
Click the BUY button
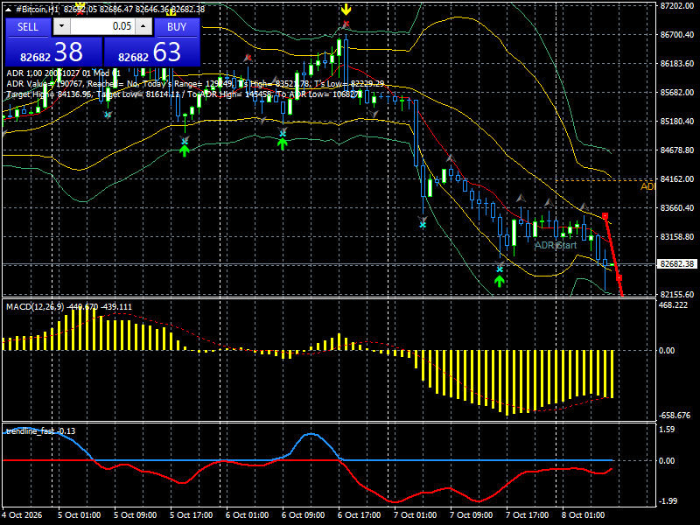(x=177, y=27)
